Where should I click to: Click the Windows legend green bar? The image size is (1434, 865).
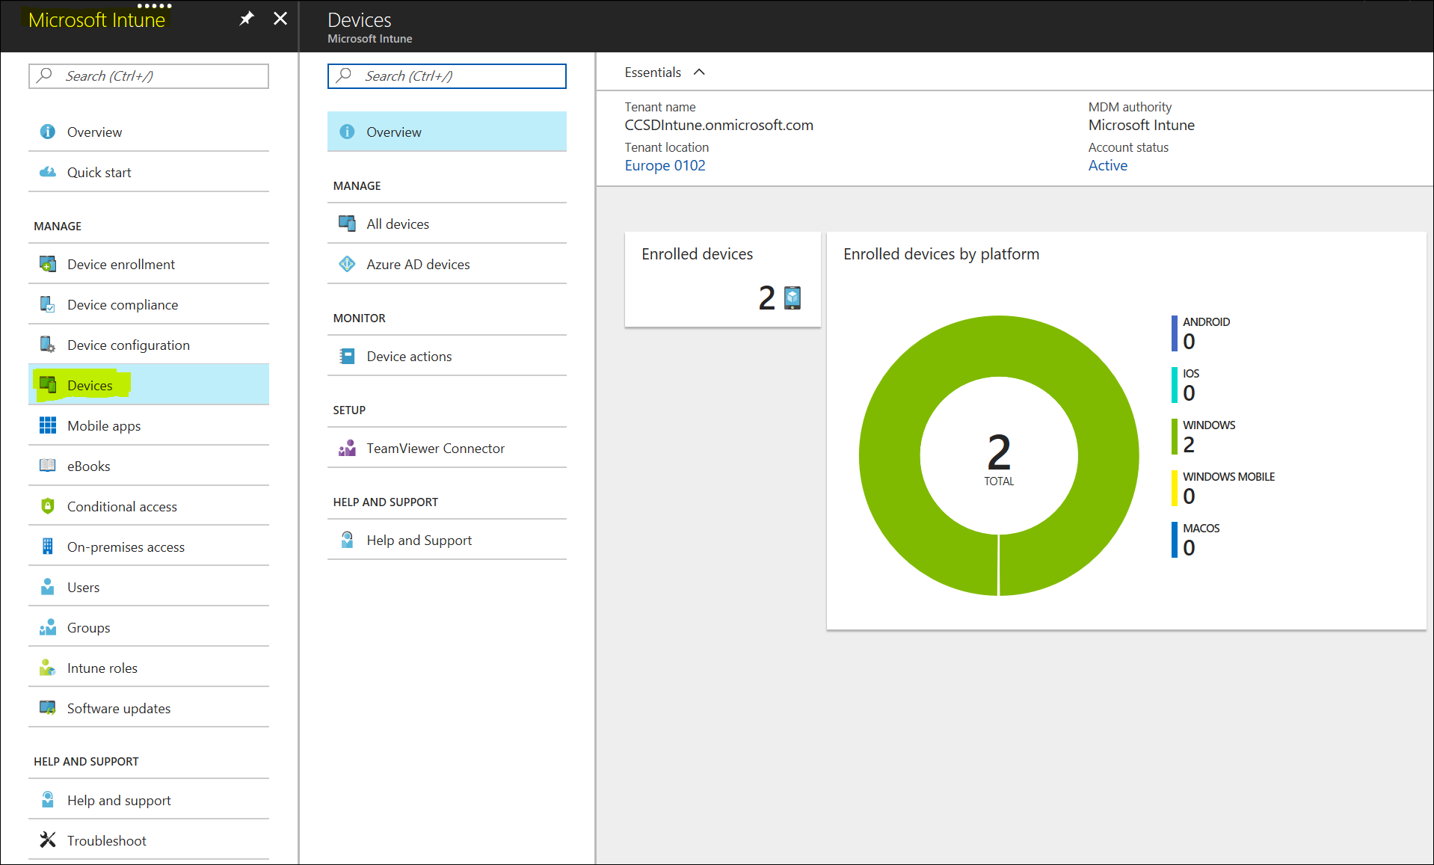(1174, 437)
